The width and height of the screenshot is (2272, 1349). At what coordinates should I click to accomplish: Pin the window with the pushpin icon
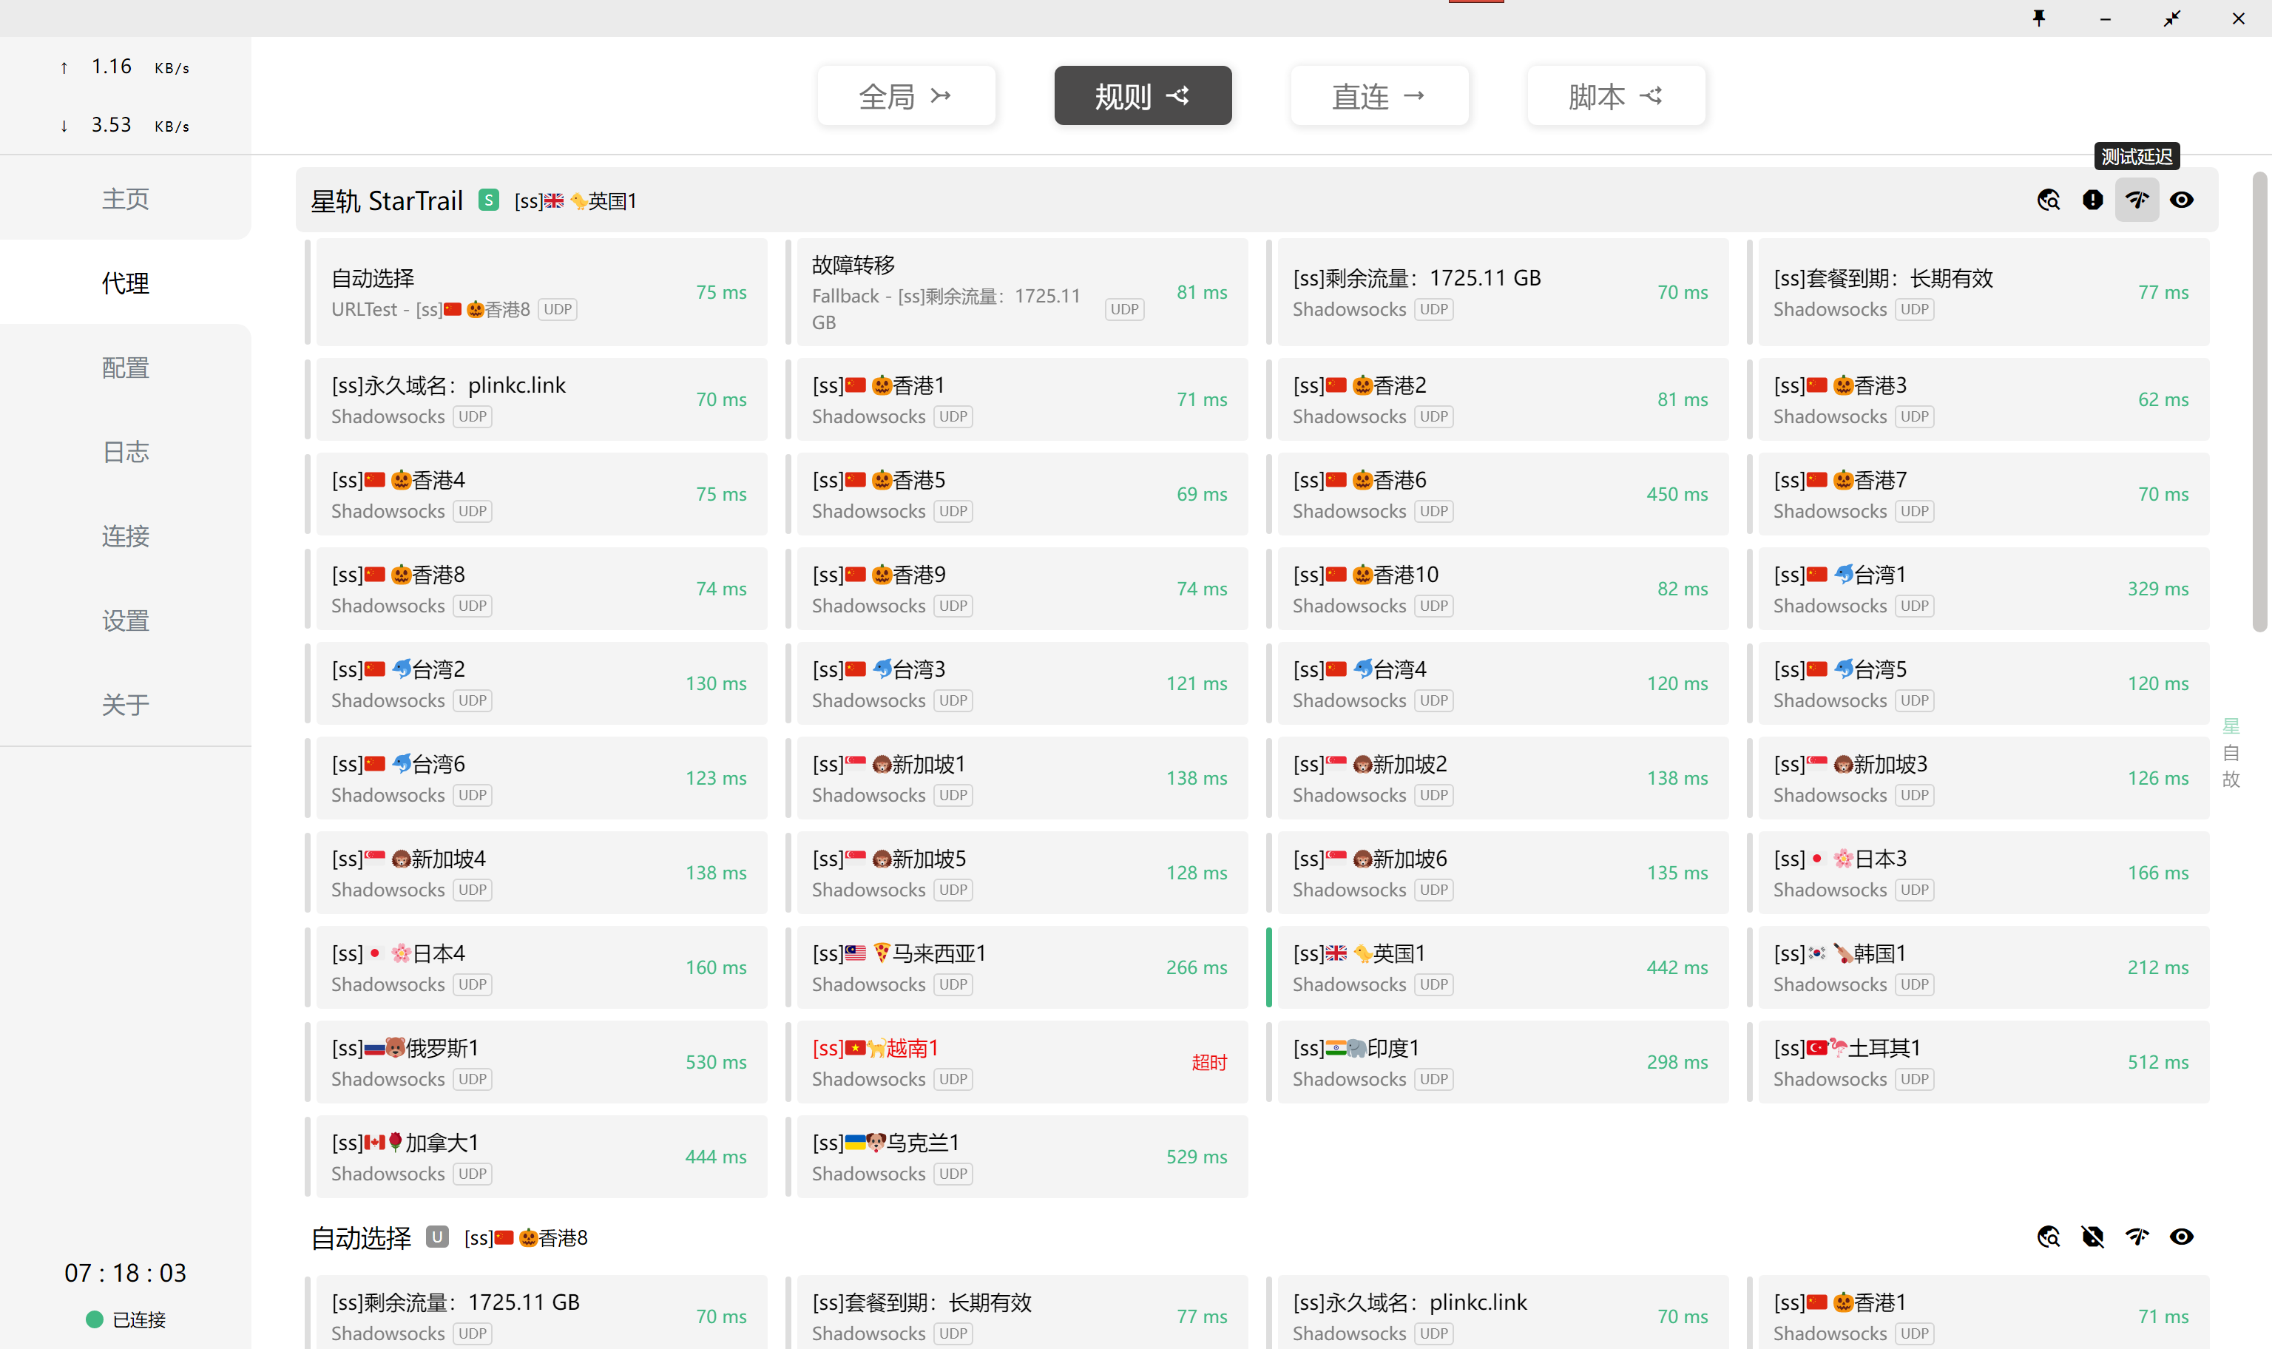tap(2038, 18)
